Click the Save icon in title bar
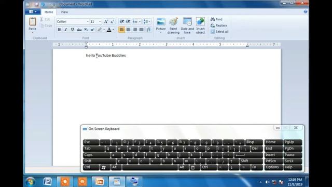Screen dimensions: 332x187 36,4
